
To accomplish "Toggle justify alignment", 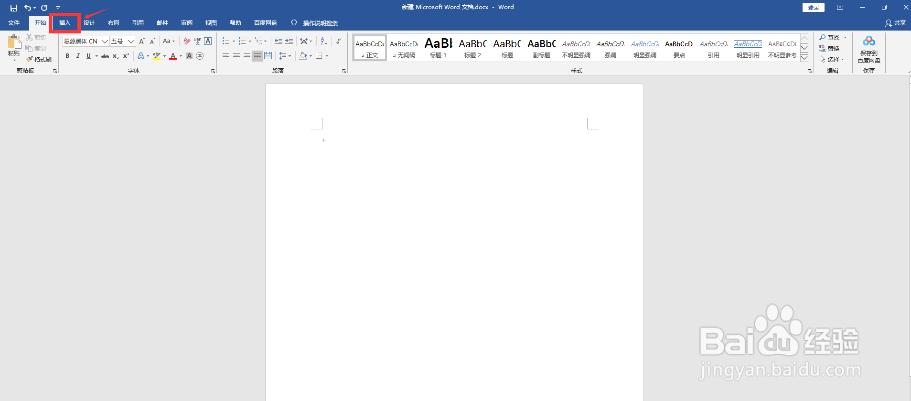I will click(x=257, y=56).
